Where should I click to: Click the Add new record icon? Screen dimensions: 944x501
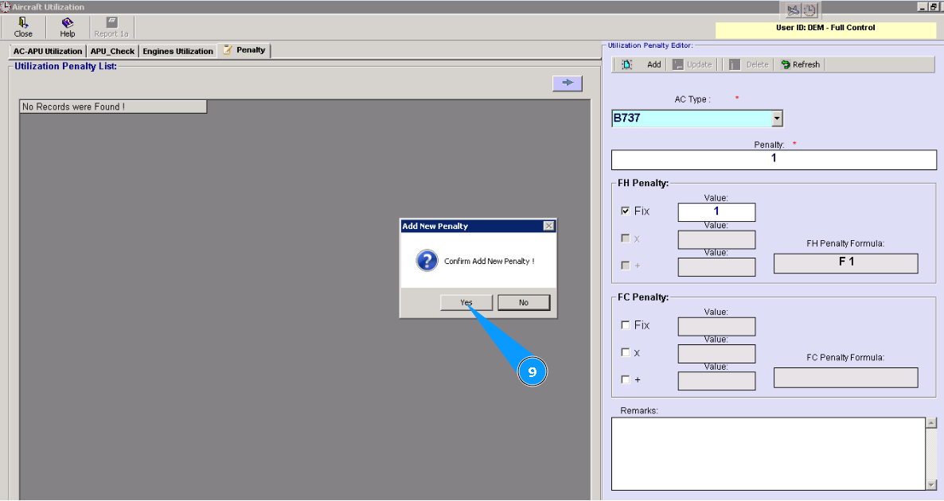click(626, 64)
